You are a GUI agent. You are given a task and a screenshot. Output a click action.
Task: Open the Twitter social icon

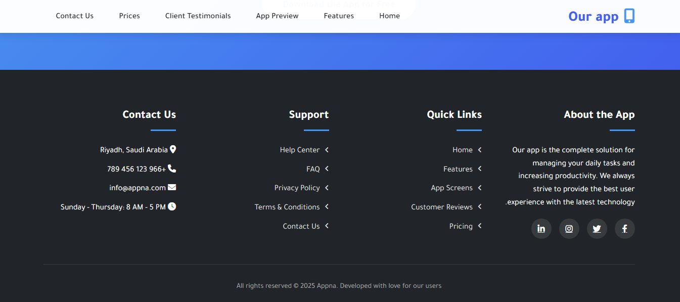click(597, 229)
